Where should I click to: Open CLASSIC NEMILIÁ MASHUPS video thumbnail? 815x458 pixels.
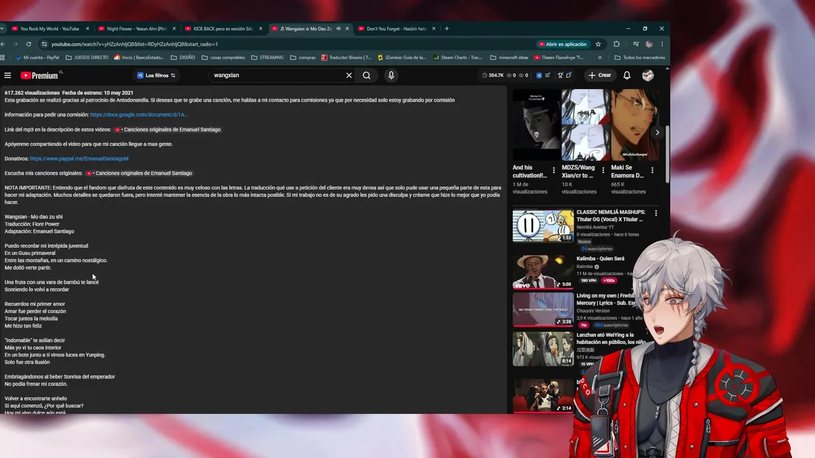[543, 226]
